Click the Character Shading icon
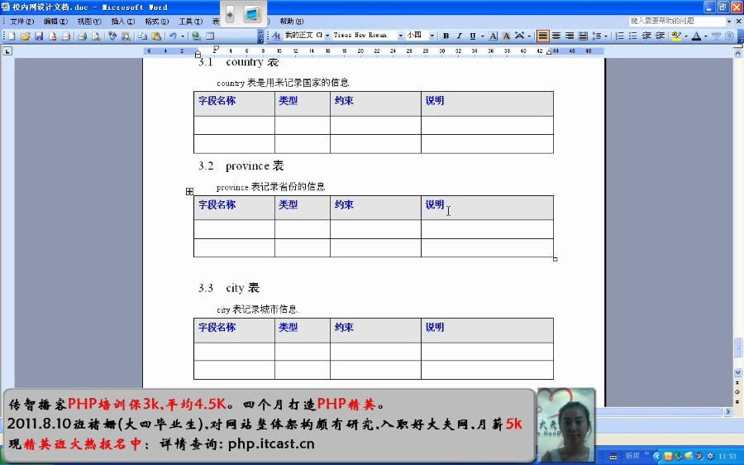744x465 pixels. pyautogui.click(x=506, y=36)
